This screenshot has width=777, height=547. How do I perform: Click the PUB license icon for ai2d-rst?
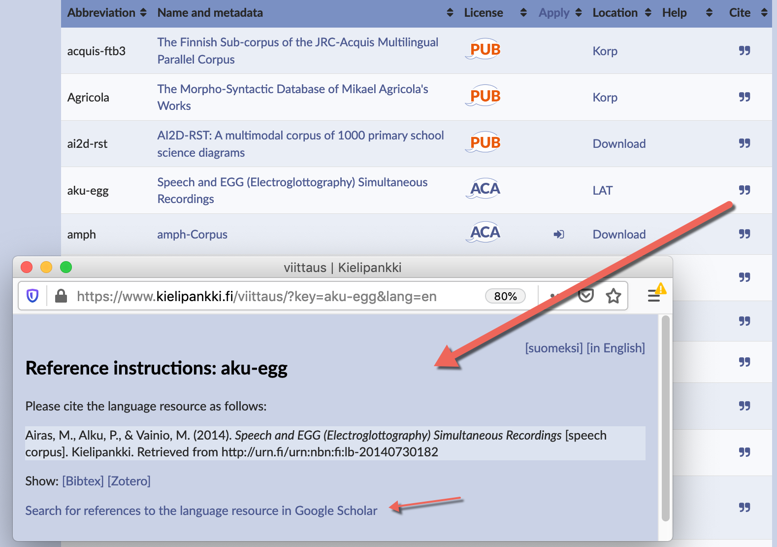click(x=484, y=143)
